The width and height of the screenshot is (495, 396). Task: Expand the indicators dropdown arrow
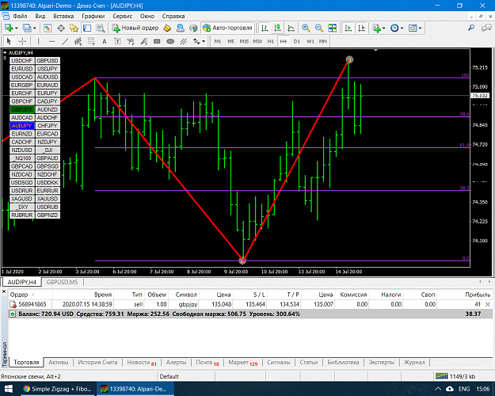coord(384,28)
